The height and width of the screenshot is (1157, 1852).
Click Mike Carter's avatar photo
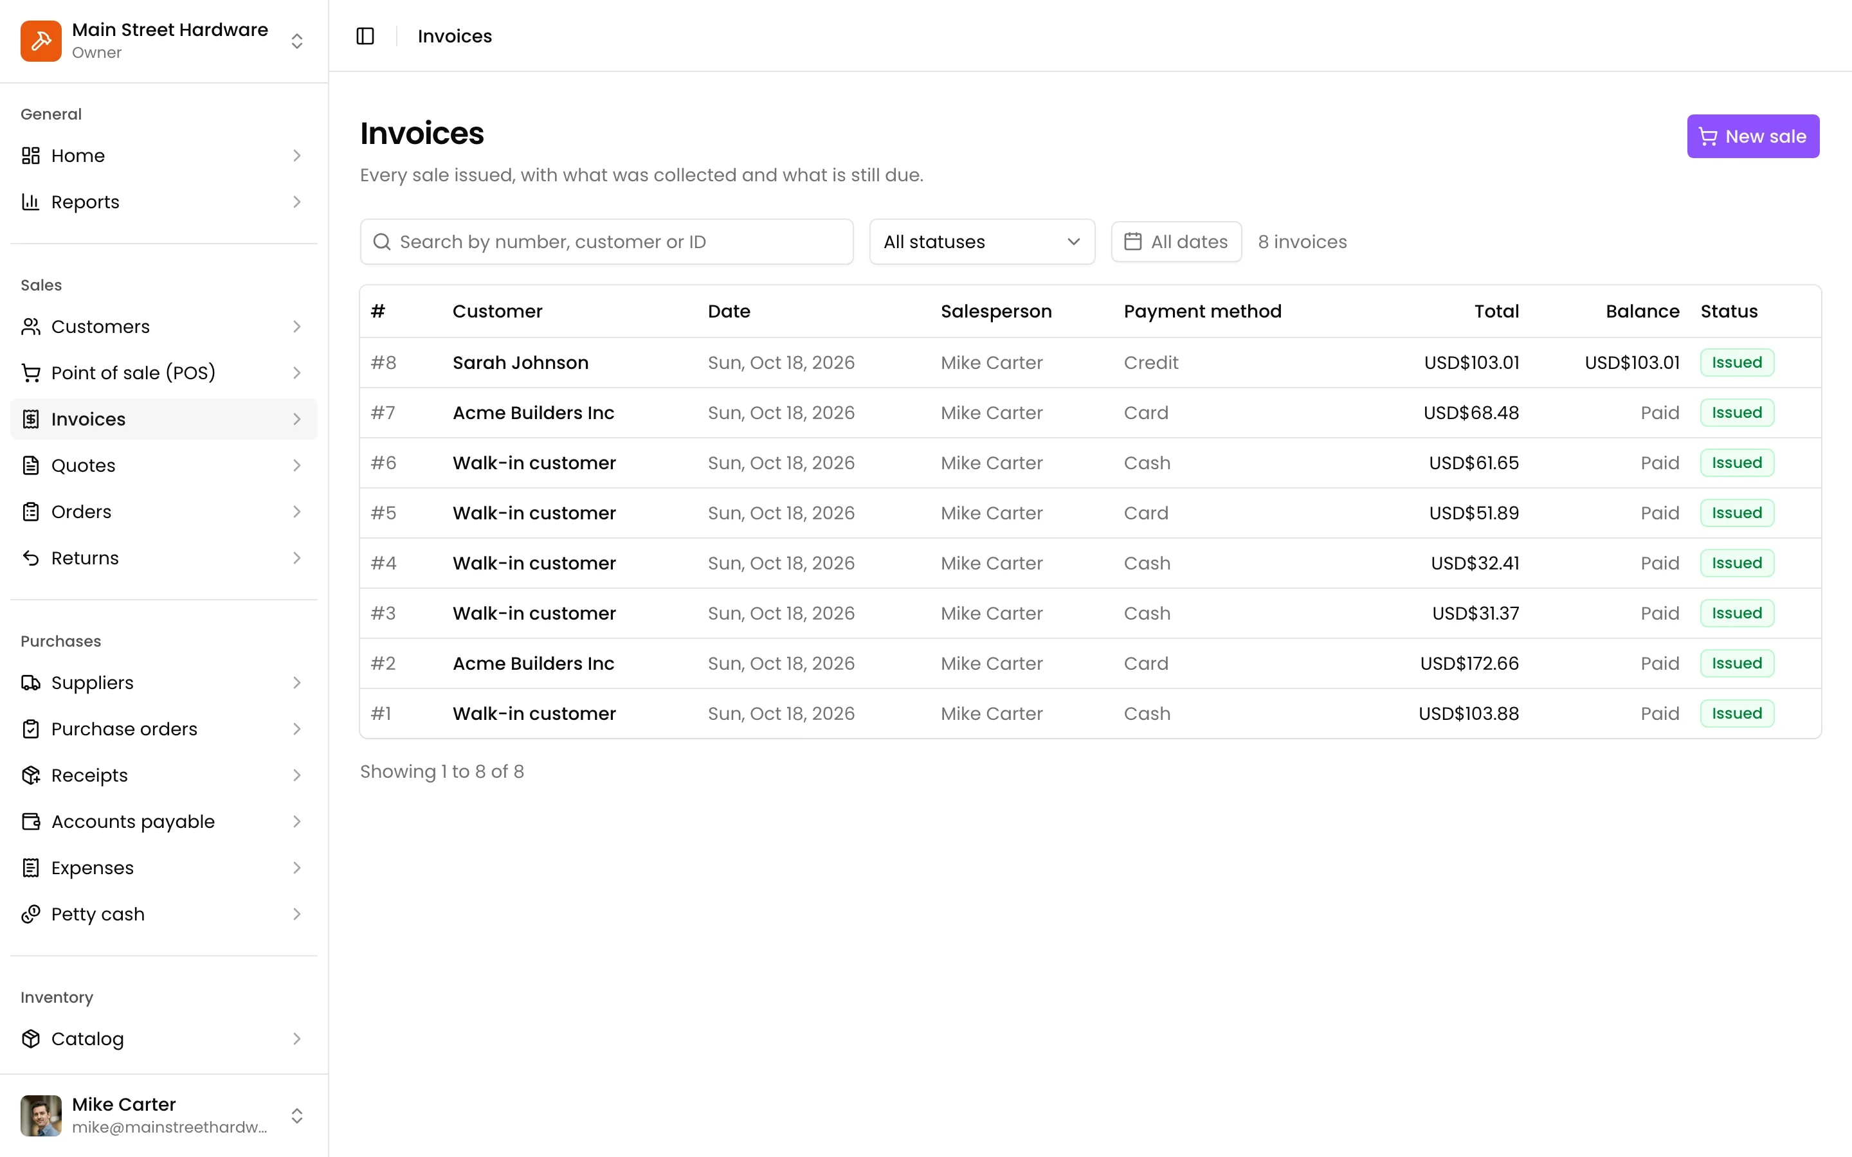point(41,1116)
